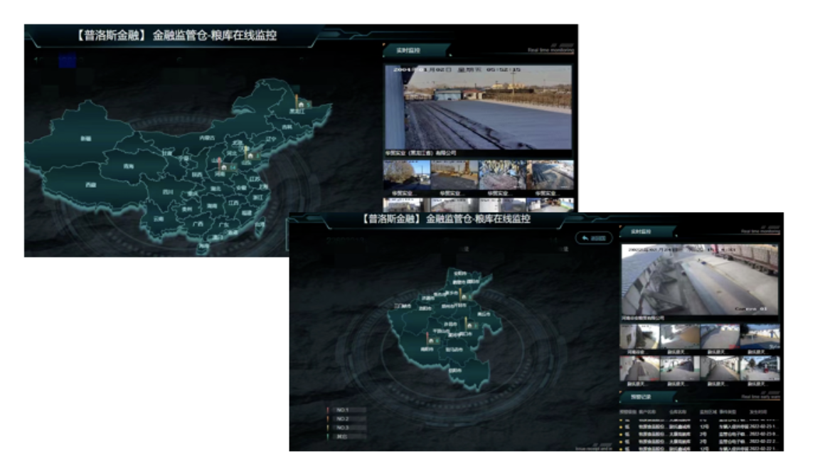
Task: Select 云南 region on the China map
Action: click(x=159, y=219)
